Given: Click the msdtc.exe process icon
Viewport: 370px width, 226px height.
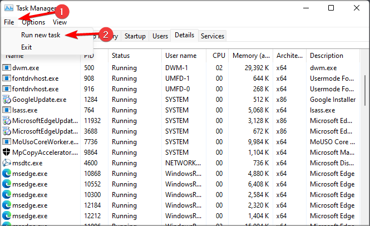Looking at the screenshot, I should (7, 163).
